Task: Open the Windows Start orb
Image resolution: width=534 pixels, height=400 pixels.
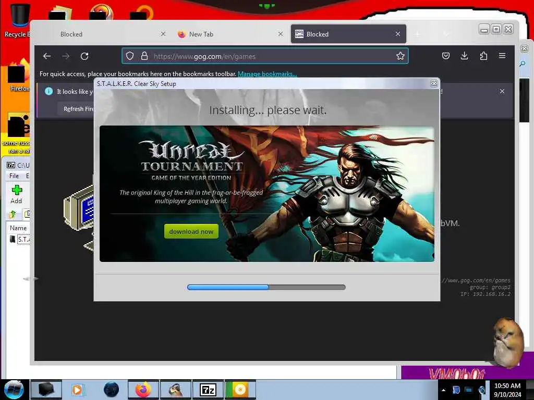Action: [14, 390]
